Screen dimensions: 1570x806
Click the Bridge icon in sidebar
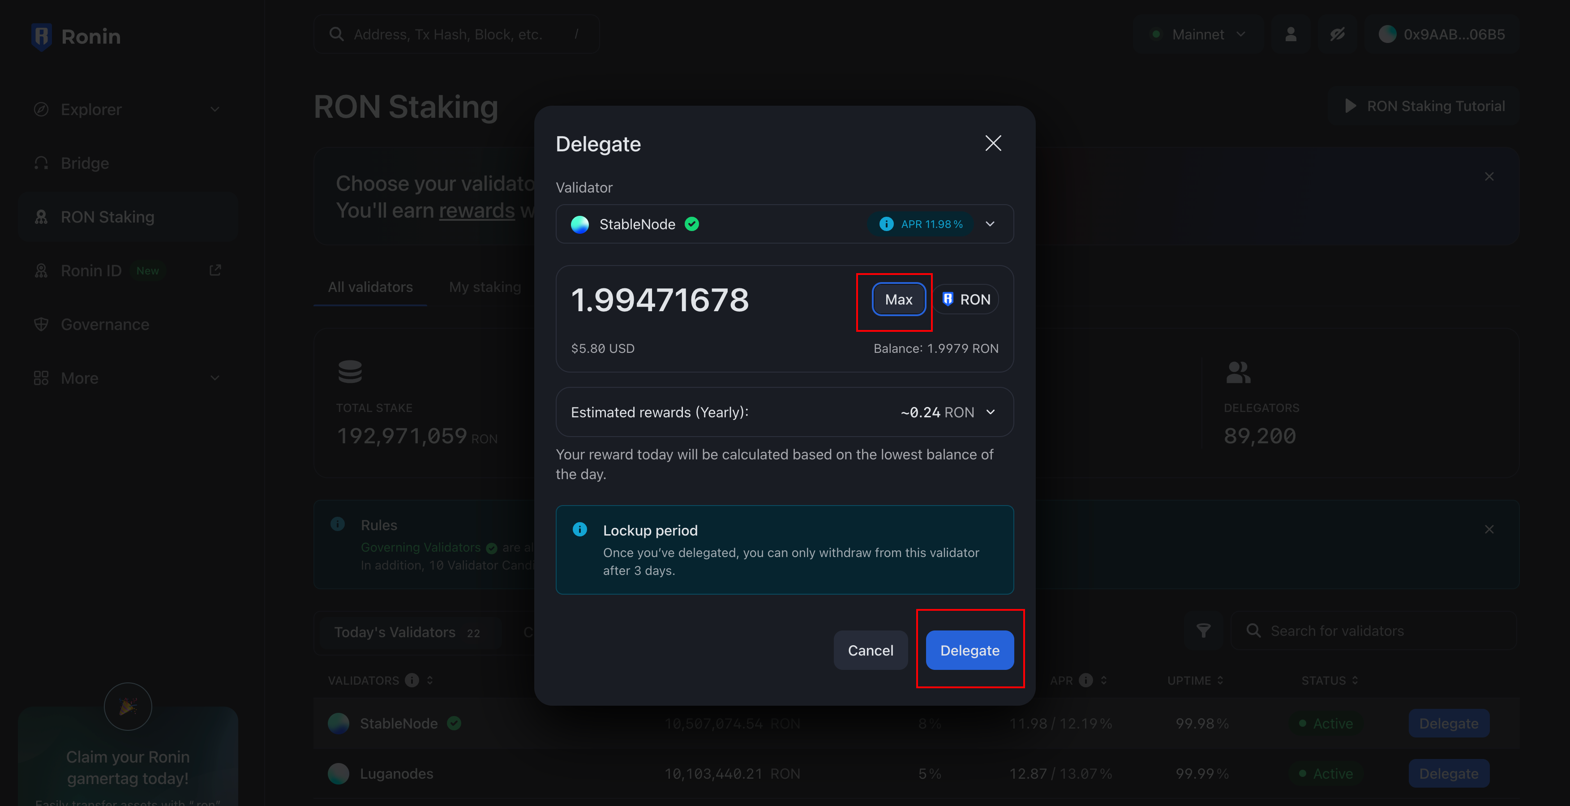pos(41,163)
